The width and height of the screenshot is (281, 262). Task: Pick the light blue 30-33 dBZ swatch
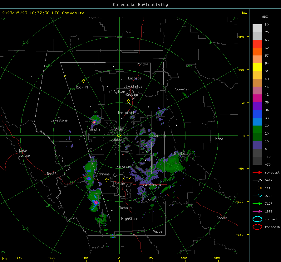pyautogui.click(x=257, y=121)
